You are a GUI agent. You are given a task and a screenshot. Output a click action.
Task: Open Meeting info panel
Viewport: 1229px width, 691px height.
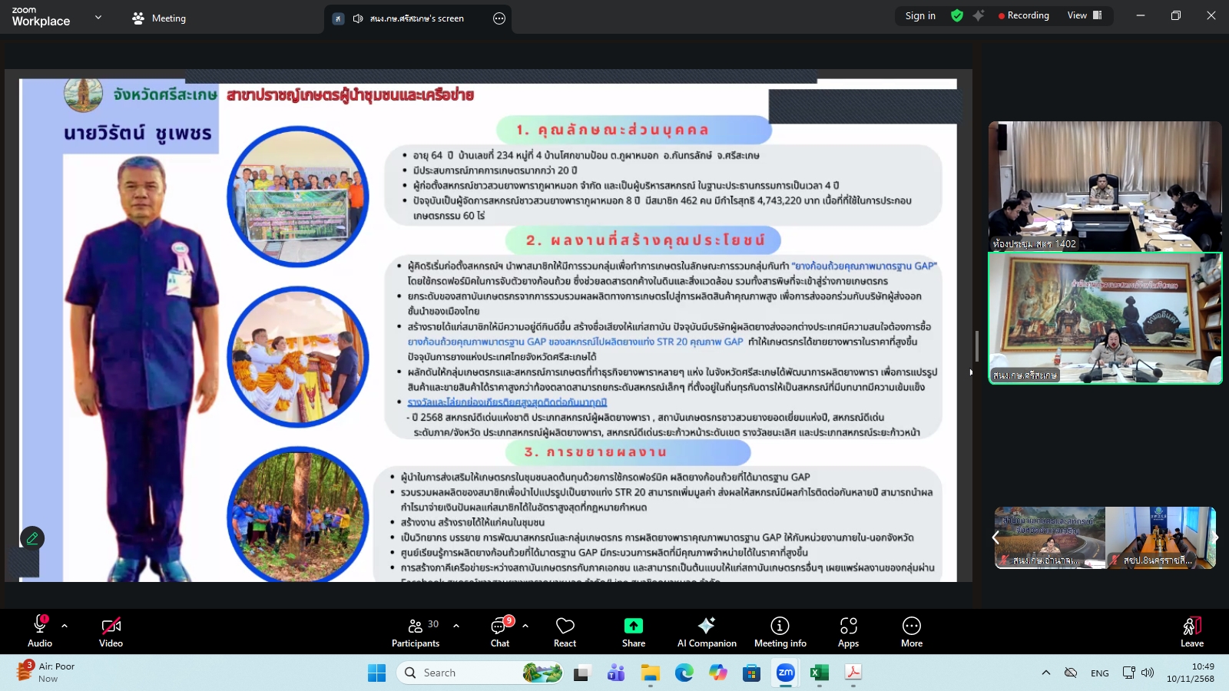coord(780,632)
